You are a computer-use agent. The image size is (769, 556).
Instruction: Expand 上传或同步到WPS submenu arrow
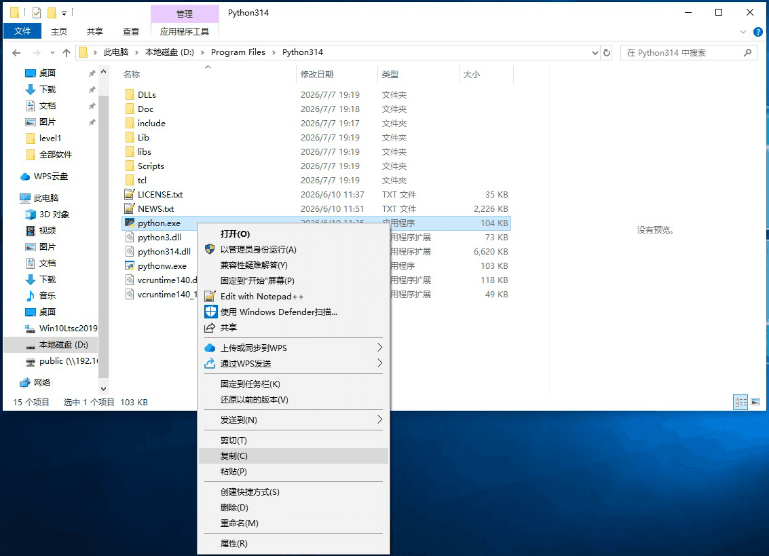tap(379, 348)
